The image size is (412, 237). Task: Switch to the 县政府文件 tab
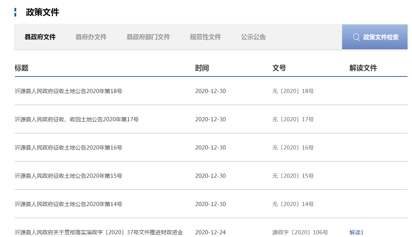point(40,37)
